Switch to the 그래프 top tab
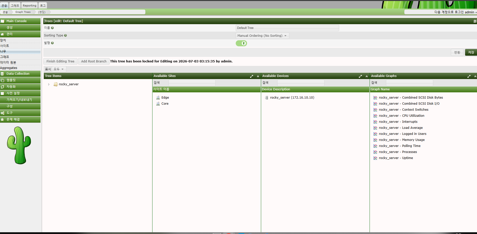Viewport: 477px width, 234px height. [x=15, y=6]
